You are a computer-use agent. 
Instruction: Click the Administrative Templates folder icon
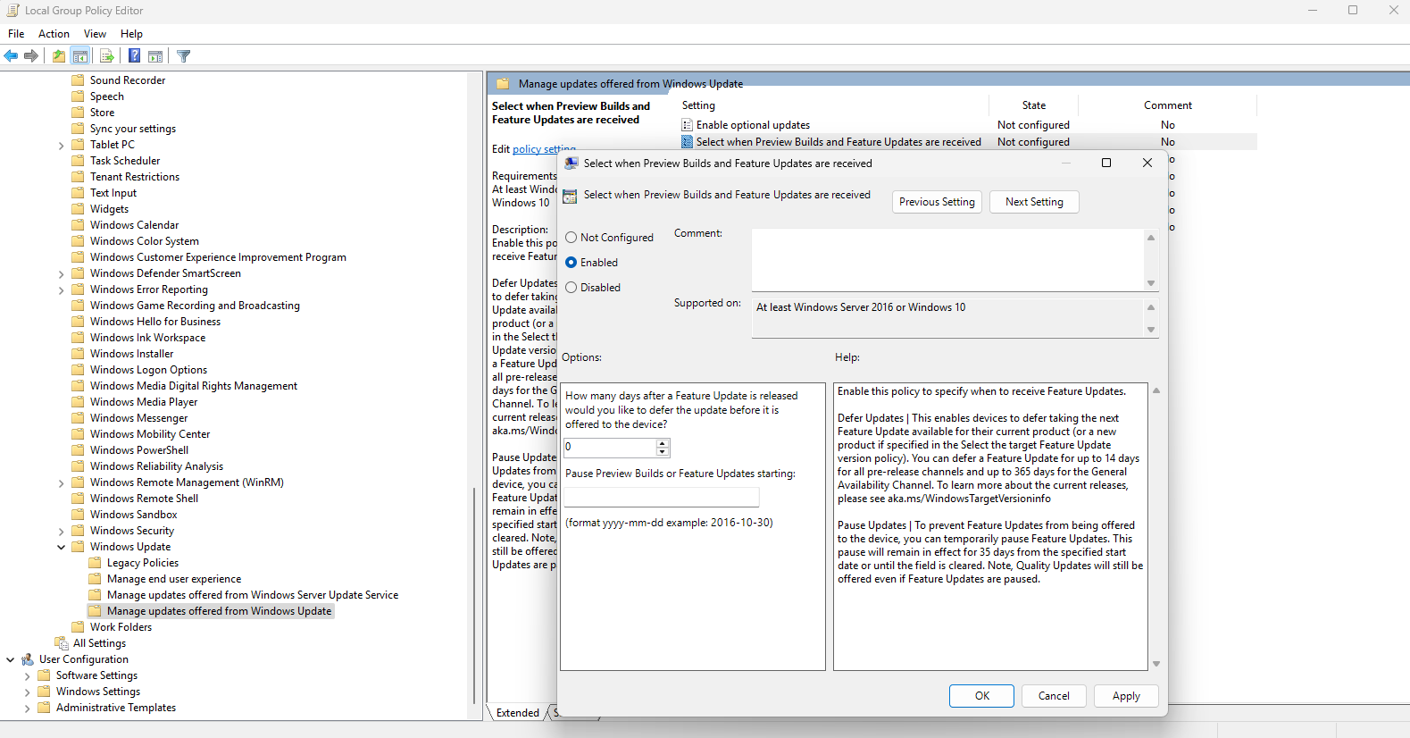click(44, 708)
